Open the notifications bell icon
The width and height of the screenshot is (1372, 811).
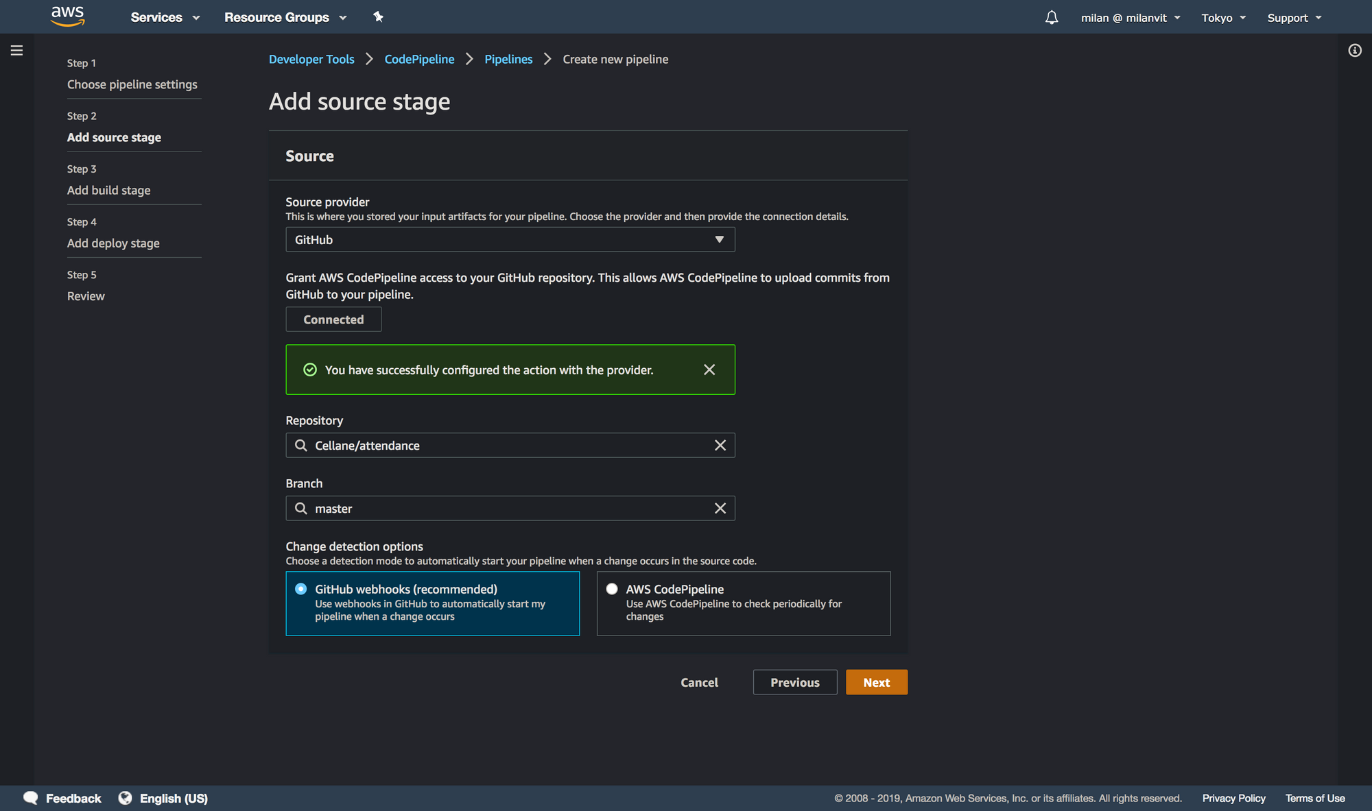click(x=1052, y=17)
